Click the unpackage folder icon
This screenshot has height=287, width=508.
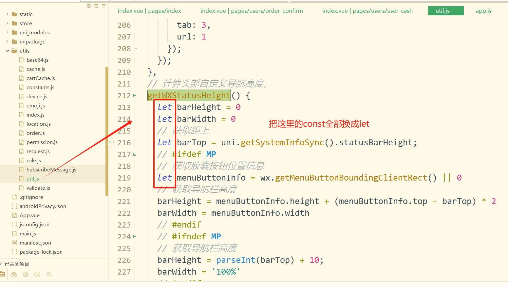[14, 41]
